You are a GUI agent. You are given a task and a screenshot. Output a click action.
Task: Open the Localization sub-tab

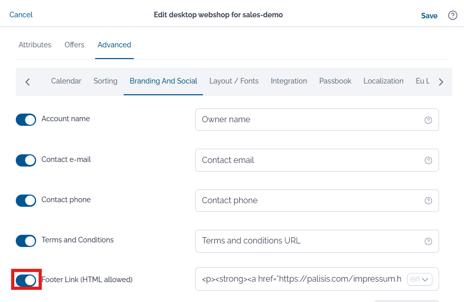tap(383, 81)
